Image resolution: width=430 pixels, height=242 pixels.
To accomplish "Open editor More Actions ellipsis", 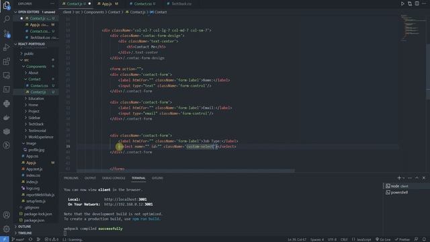I will click(424, 4).
